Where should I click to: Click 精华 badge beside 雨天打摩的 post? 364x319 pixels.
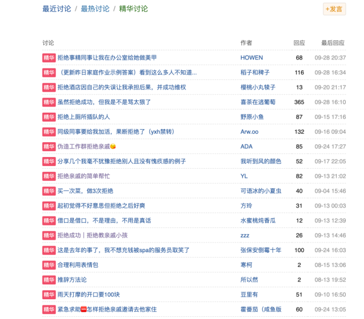coord(49,295)
